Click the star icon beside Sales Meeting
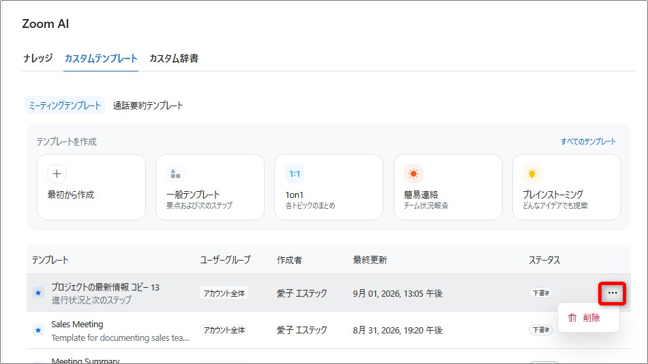648x364 pixels. tap(38, 330)
